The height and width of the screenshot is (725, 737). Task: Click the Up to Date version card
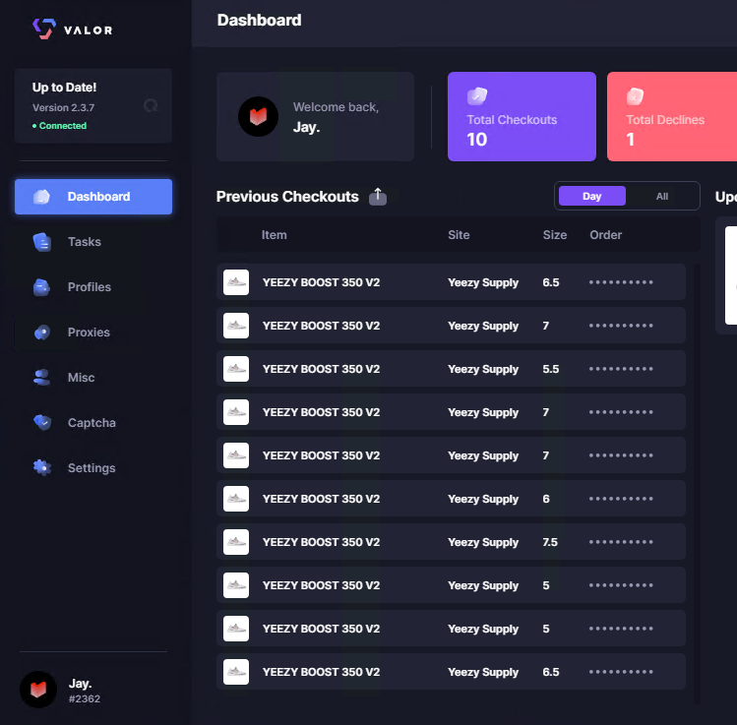coord(93,105)
